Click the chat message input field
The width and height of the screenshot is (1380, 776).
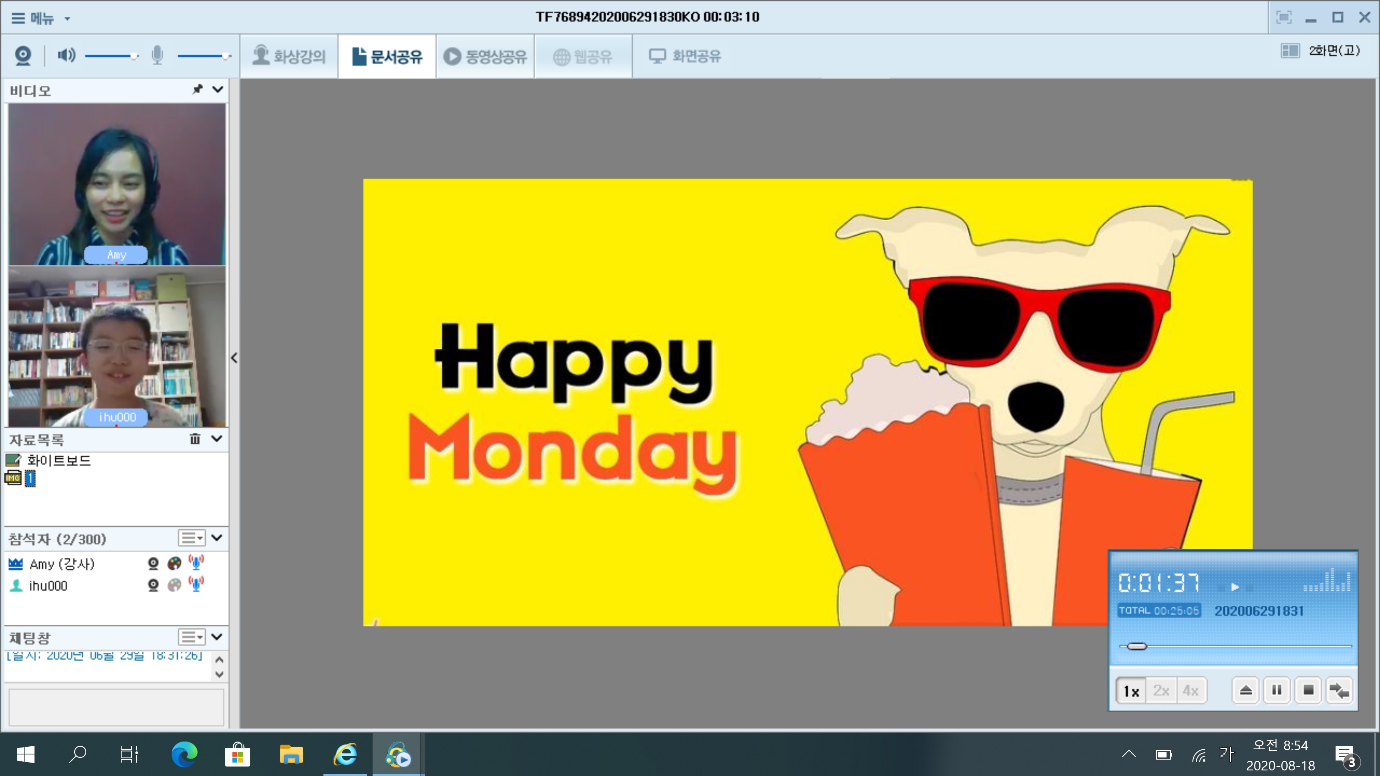pyautogui.click(x=116, y=707)
